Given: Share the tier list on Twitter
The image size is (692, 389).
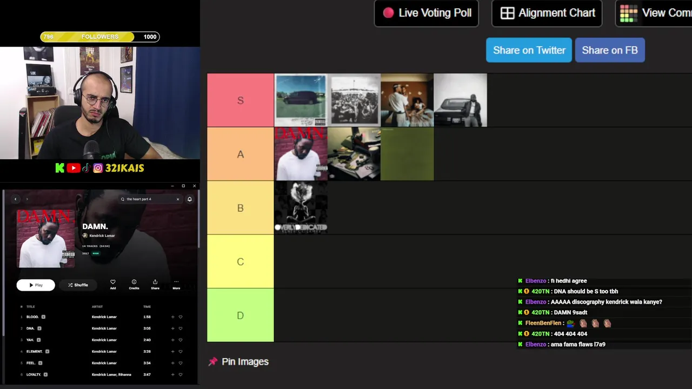Looking at the screenshot, I should tap(529, 50).
